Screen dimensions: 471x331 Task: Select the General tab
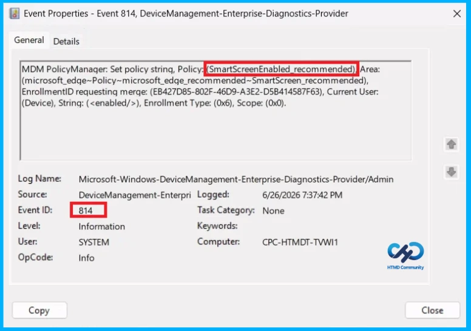click(x=29, y=40)
